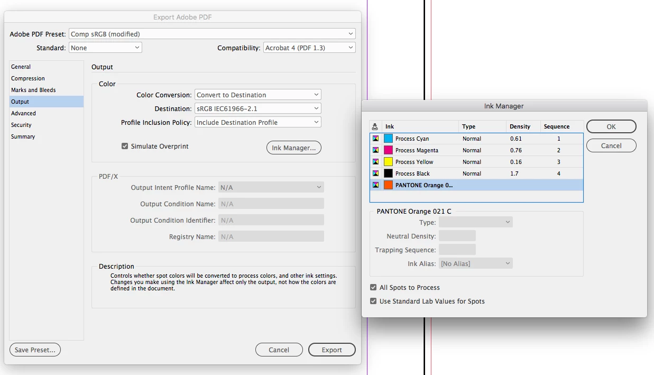Click the yellow color swatch in ink list
Viewport: 654px width, 375px height.
pyautogui.click(x=389, y=162)
